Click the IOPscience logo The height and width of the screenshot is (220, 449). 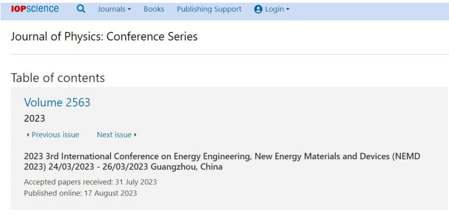click(35, 9)
